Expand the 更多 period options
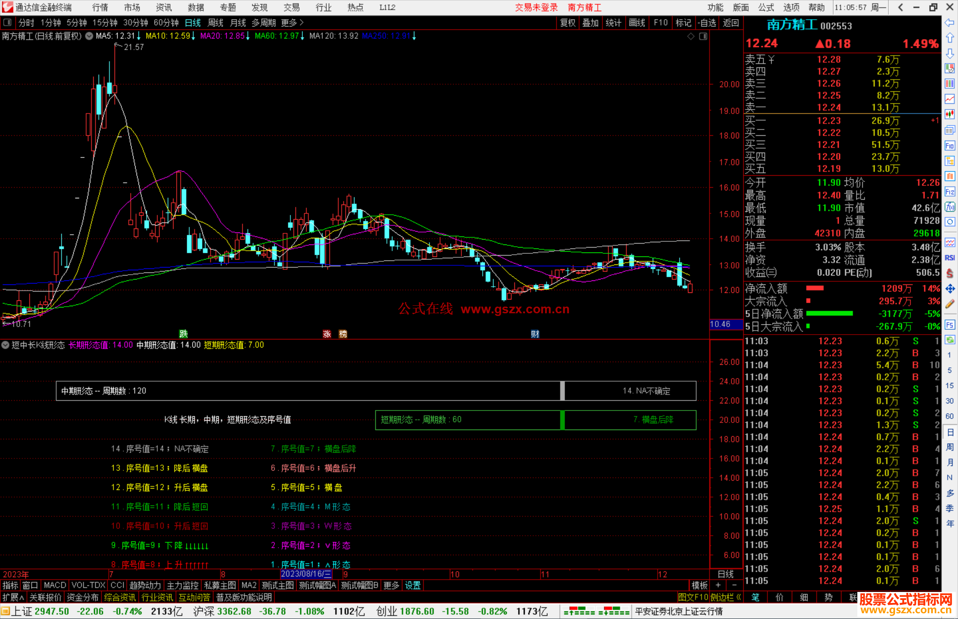Image resolution: width=958 pixels, height=619 pixels. click(x=292, y=23)
